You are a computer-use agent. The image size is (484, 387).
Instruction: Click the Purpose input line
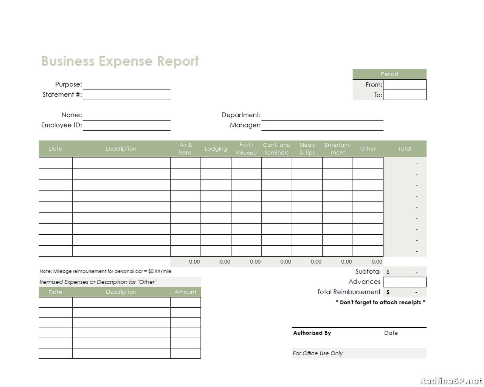point(127,85)
